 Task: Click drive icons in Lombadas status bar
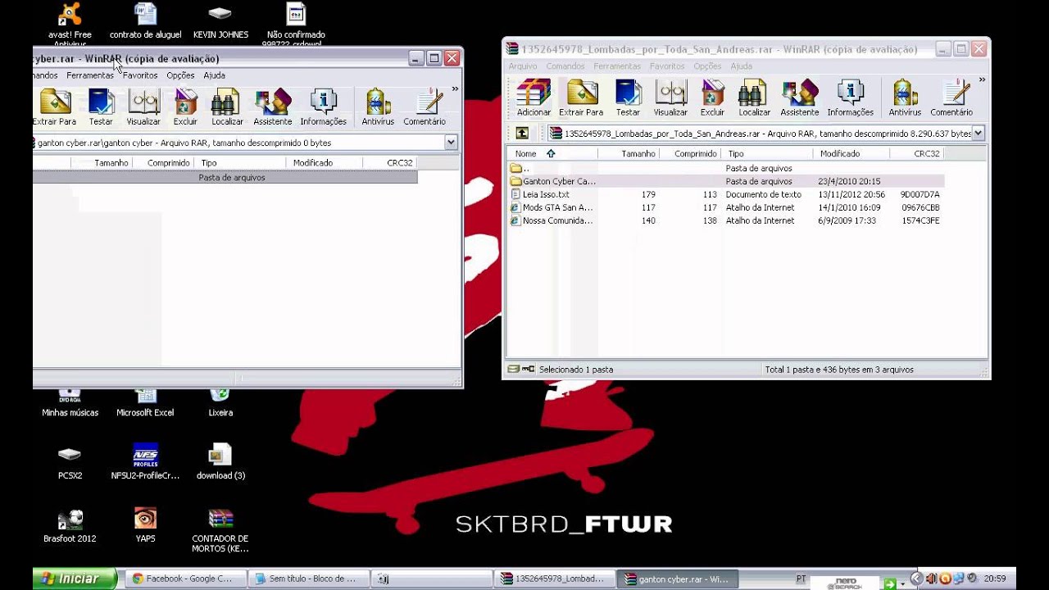(x=520, y=370)
